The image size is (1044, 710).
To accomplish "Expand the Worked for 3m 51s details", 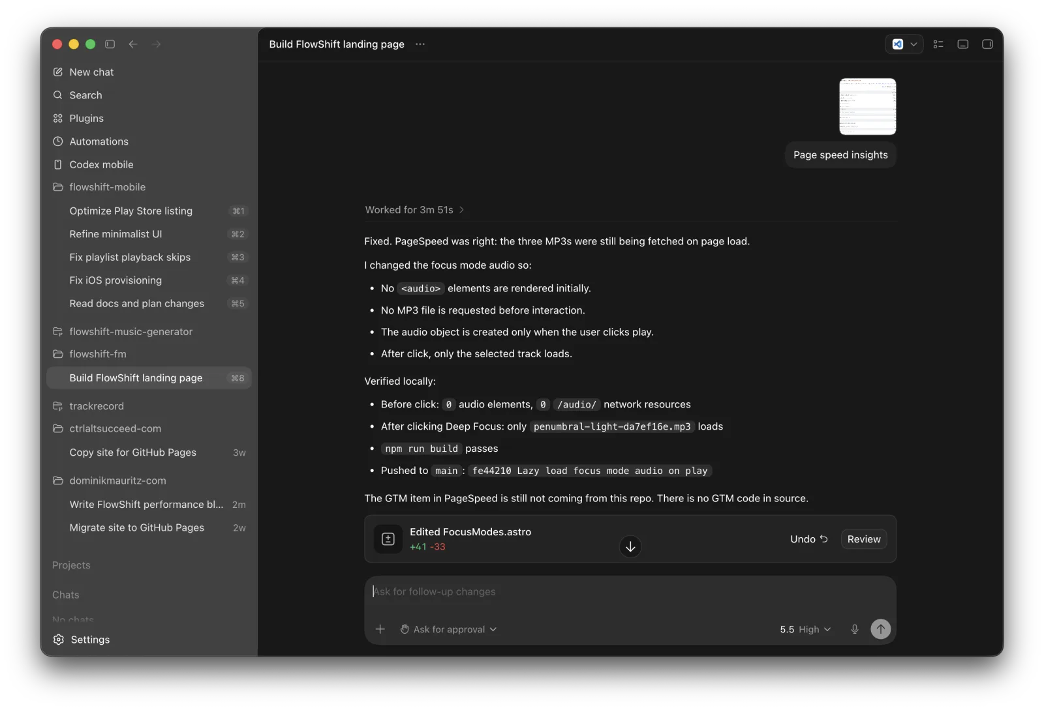I will pos(414,210).
